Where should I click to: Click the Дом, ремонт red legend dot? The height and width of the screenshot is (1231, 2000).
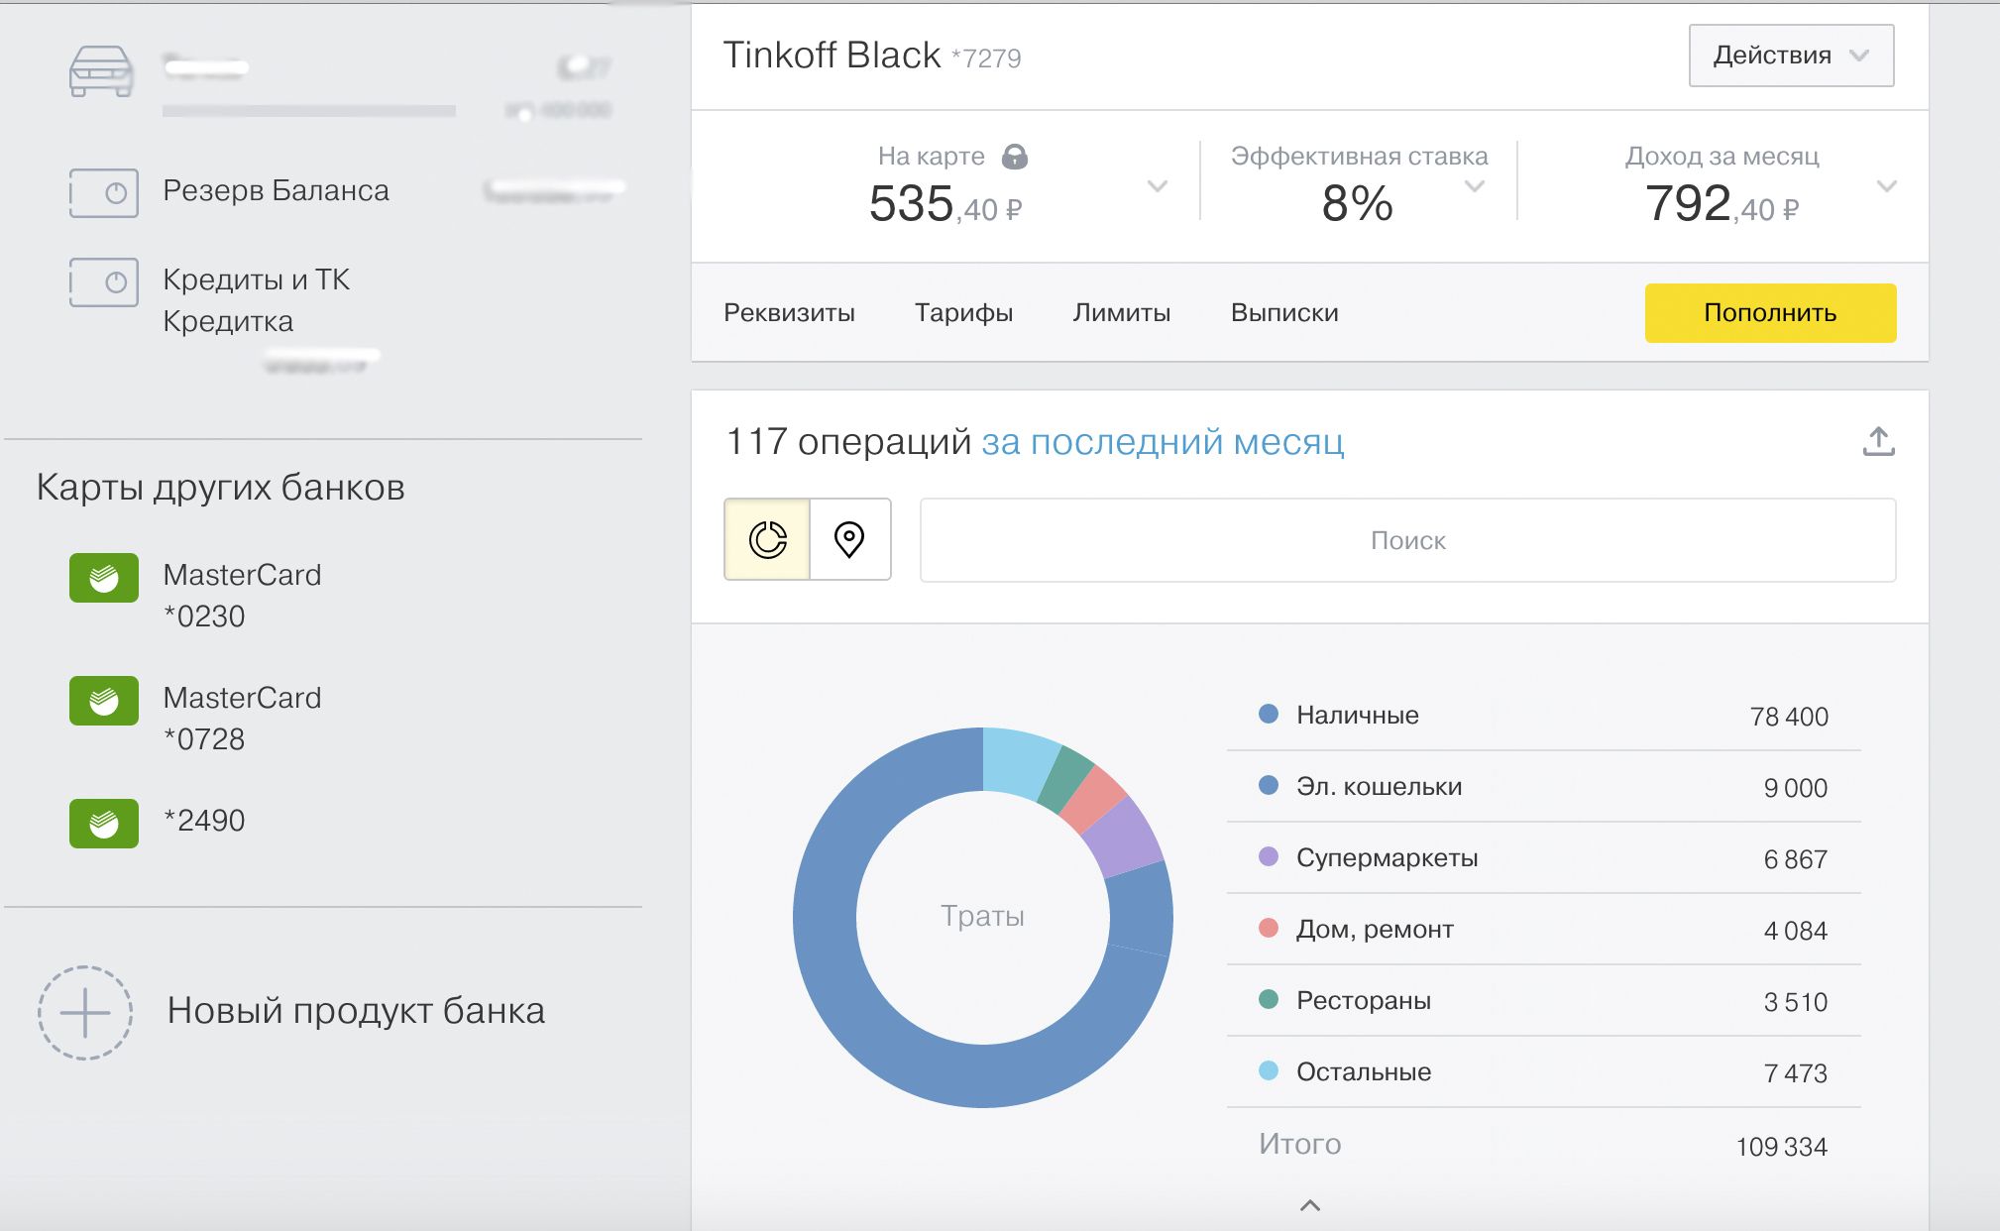coord(1268,928)
